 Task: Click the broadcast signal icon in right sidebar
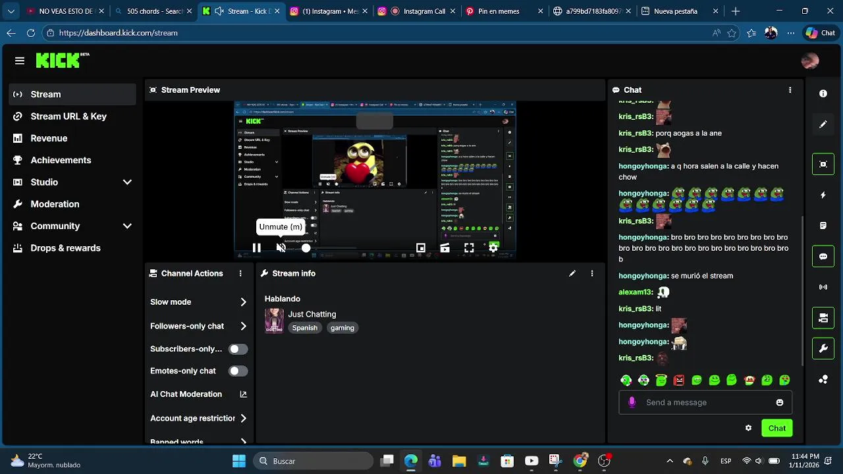(x=823, y=287)
